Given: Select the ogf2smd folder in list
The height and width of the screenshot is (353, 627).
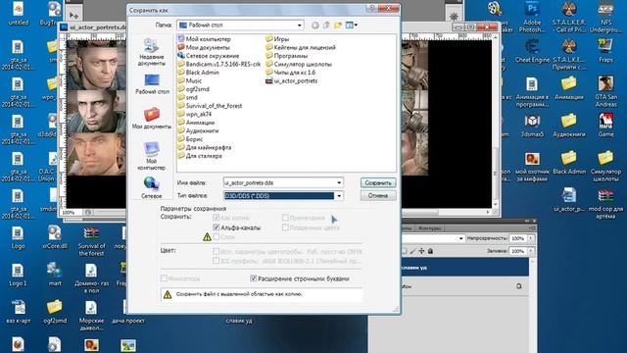Looking at the screenshot, I should (x=193, y=89).
